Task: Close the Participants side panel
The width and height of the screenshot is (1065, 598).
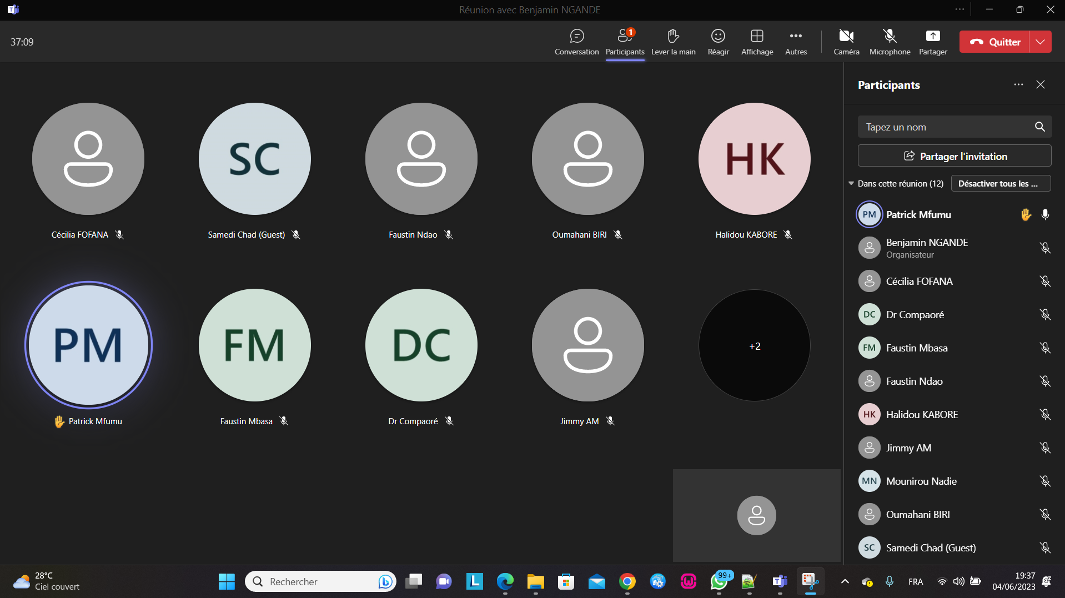Action: 1040,84
